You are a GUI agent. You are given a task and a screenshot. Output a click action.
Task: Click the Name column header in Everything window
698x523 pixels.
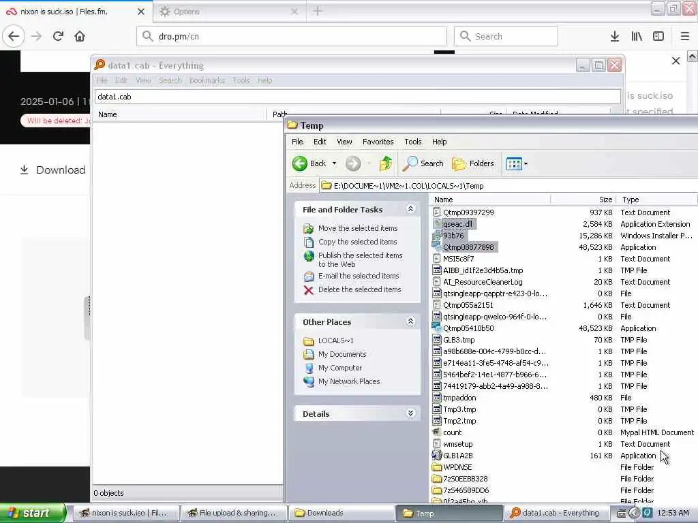[180, 114]
